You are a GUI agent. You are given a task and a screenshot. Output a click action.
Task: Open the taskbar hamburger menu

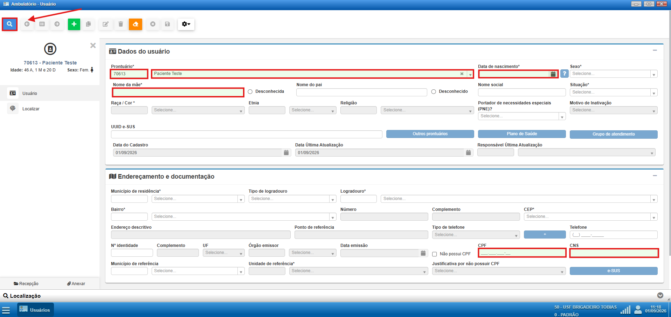coord(6,310)
